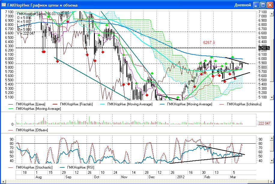Click the Mar month on time axis

pos(233,177)
